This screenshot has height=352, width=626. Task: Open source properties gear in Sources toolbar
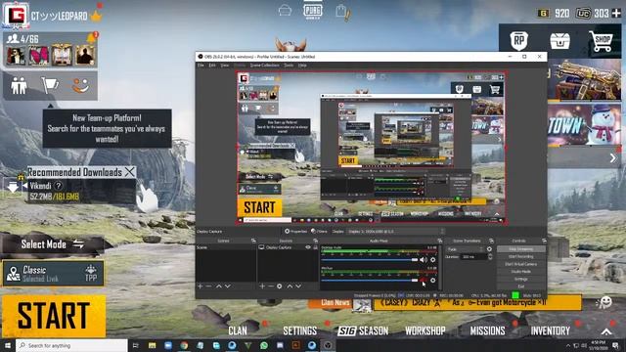pyautogui.click(x=280, y=286)
